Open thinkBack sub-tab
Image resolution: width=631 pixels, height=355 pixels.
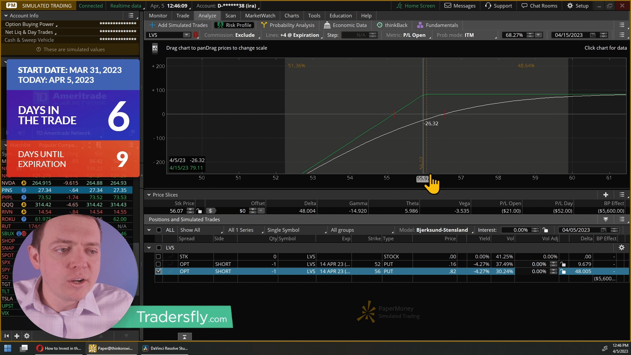tap(392, 25)
